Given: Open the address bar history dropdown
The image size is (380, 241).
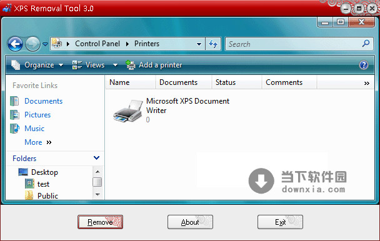Looking at the screenshot, I should (x=199, y=44).
